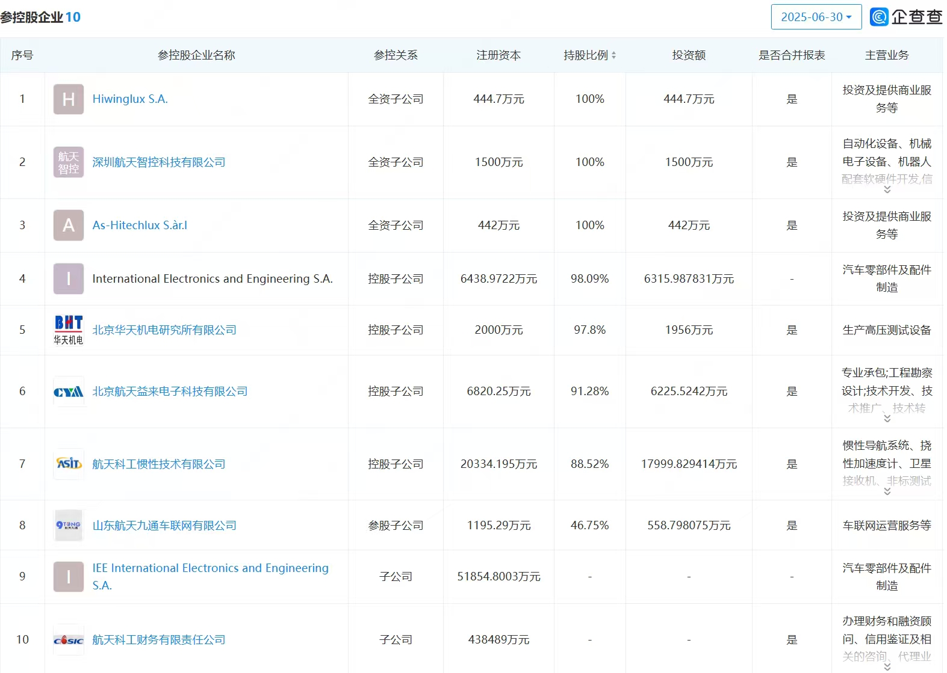Click the 参股子公司 relation cell
Viewport: 947px width, 673px height.
click(x=396, y=526)
